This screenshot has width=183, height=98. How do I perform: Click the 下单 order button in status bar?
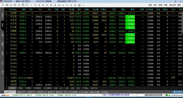coord(147,95)
